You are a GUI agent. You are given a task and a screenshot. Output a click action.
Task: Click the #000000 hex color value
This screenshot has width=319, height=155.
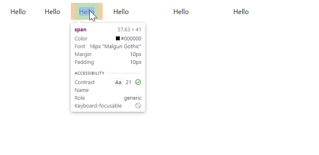click(131, 39)
